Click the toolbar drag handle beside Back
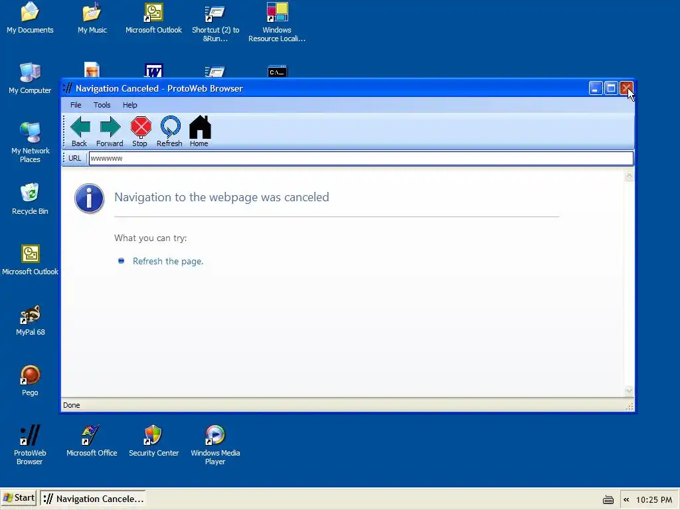This screenshot has width=680, height=510. click(x=64, y=131)
